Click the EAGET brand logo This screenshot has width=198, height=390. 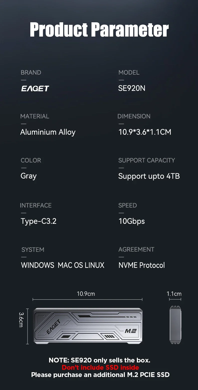pos(35,88)
